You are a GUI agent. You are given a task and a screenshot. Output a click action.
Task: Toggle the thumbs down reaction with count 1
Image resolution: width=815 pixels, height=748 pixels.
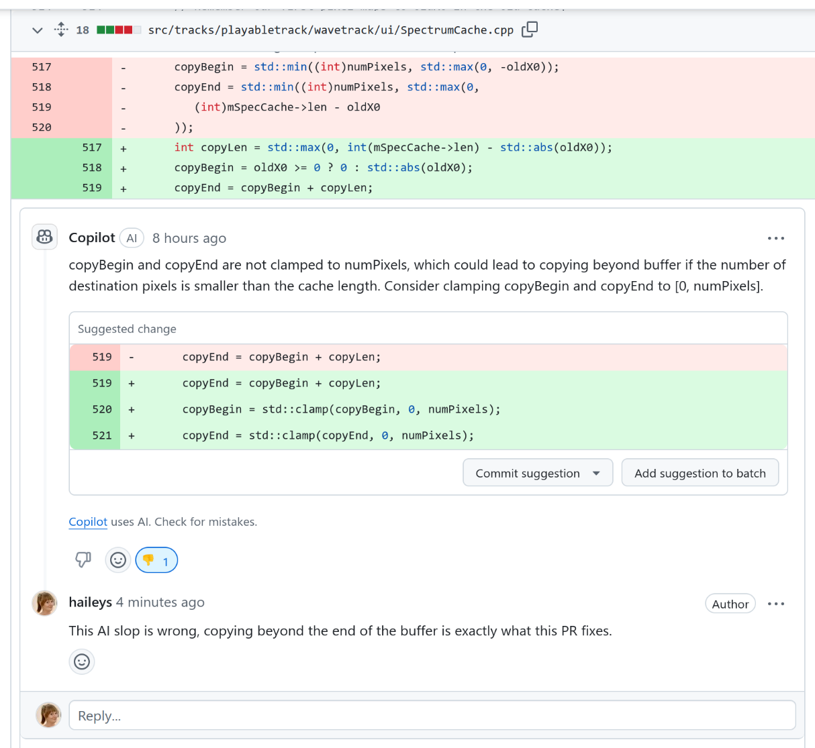[156, 560]
